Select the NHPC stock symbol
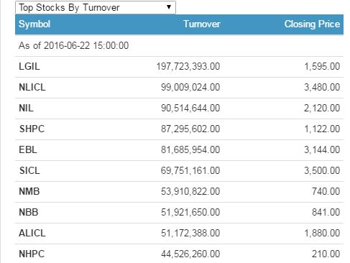Screen dimensions: 350x263 pos(32,254)
